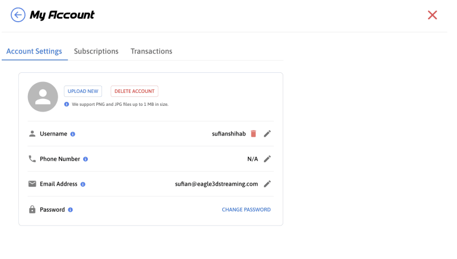457x259 pixels.
Task: Show info next to Phone Number label
Action: click(85, 159)
